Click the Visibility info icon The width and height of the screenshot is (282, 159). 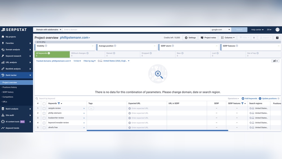click(46, 46)
